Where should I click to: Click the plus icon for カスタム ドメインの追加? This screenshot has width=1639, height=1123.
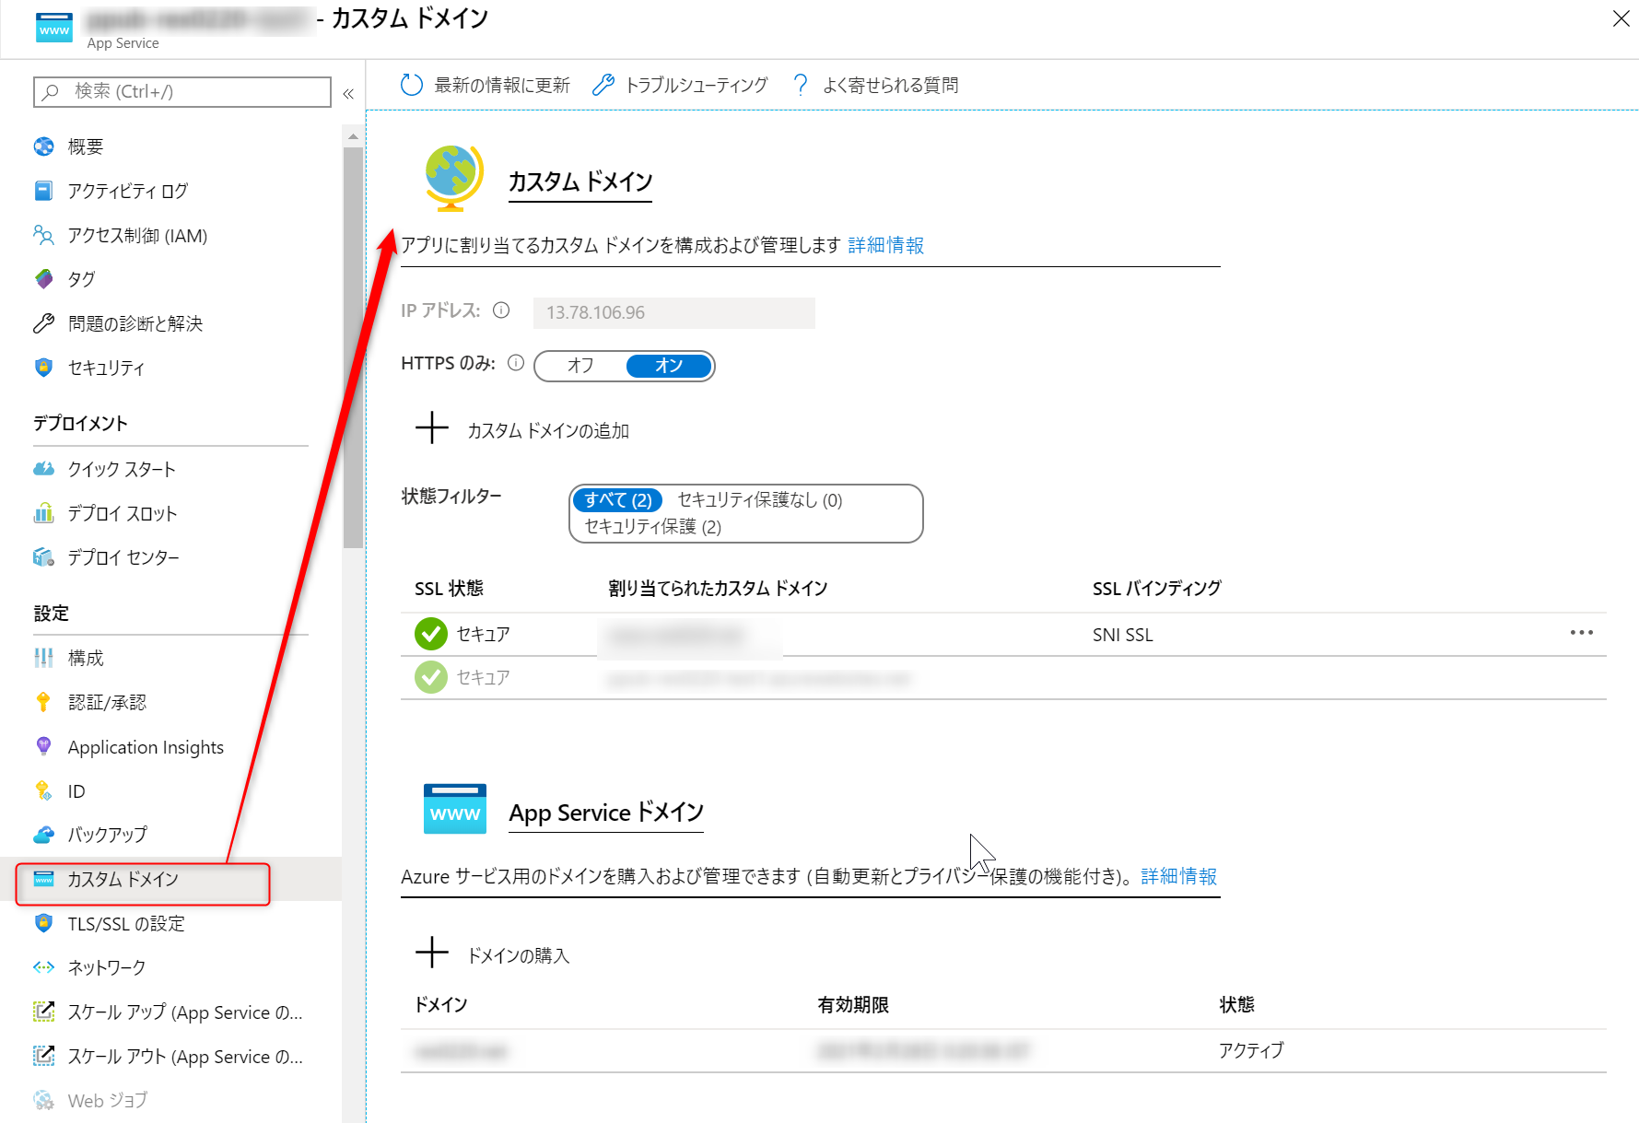pos(431,428)
